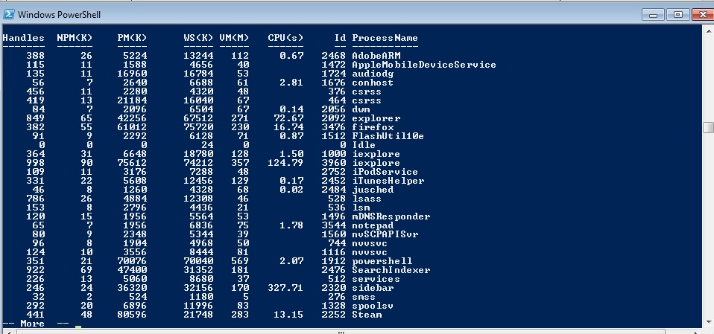Image resolution: width=714 pixels, height=334 pixels.
Task: Click PM value 16960 for audiodg
Action: click(x=132, y=74)
